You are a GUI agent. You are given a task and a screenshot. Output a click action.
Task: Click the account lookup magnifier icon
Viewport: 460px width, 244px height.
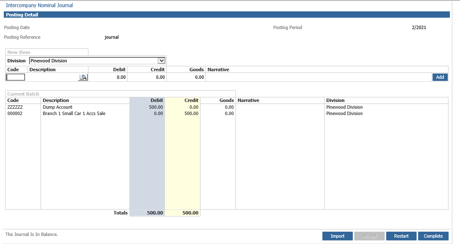83,77
